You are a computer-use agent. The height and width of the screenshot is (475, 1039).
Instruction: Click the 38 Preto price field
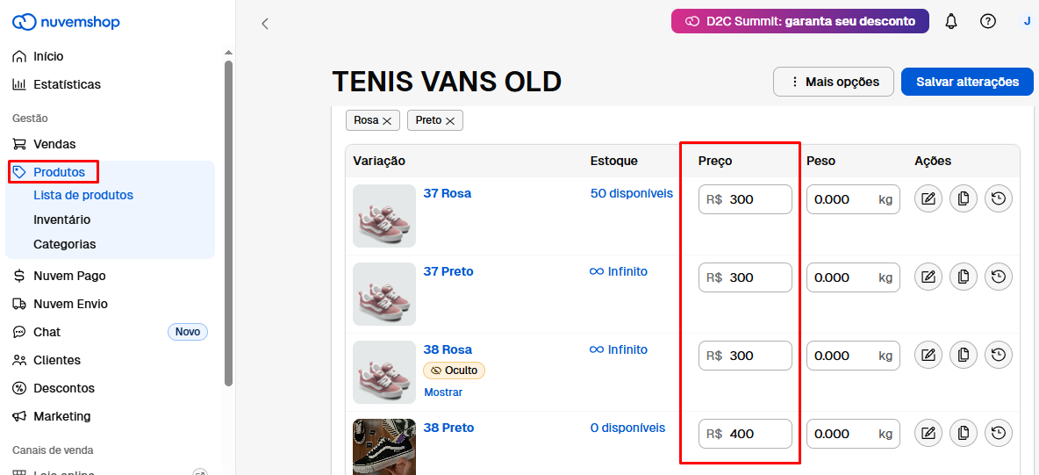[756, 434]
